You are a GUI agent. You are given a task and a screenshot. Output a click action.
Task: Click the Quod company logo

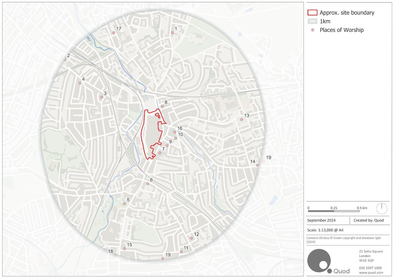point(328,262)
